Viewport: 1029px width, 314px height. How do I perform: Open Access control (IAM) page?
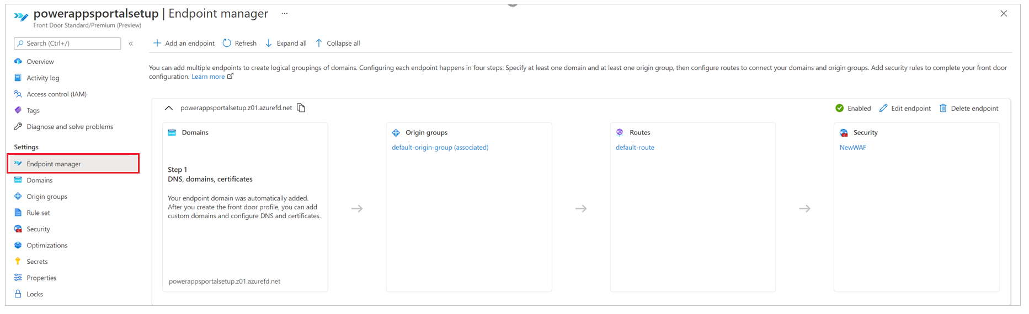pos(56,94)
